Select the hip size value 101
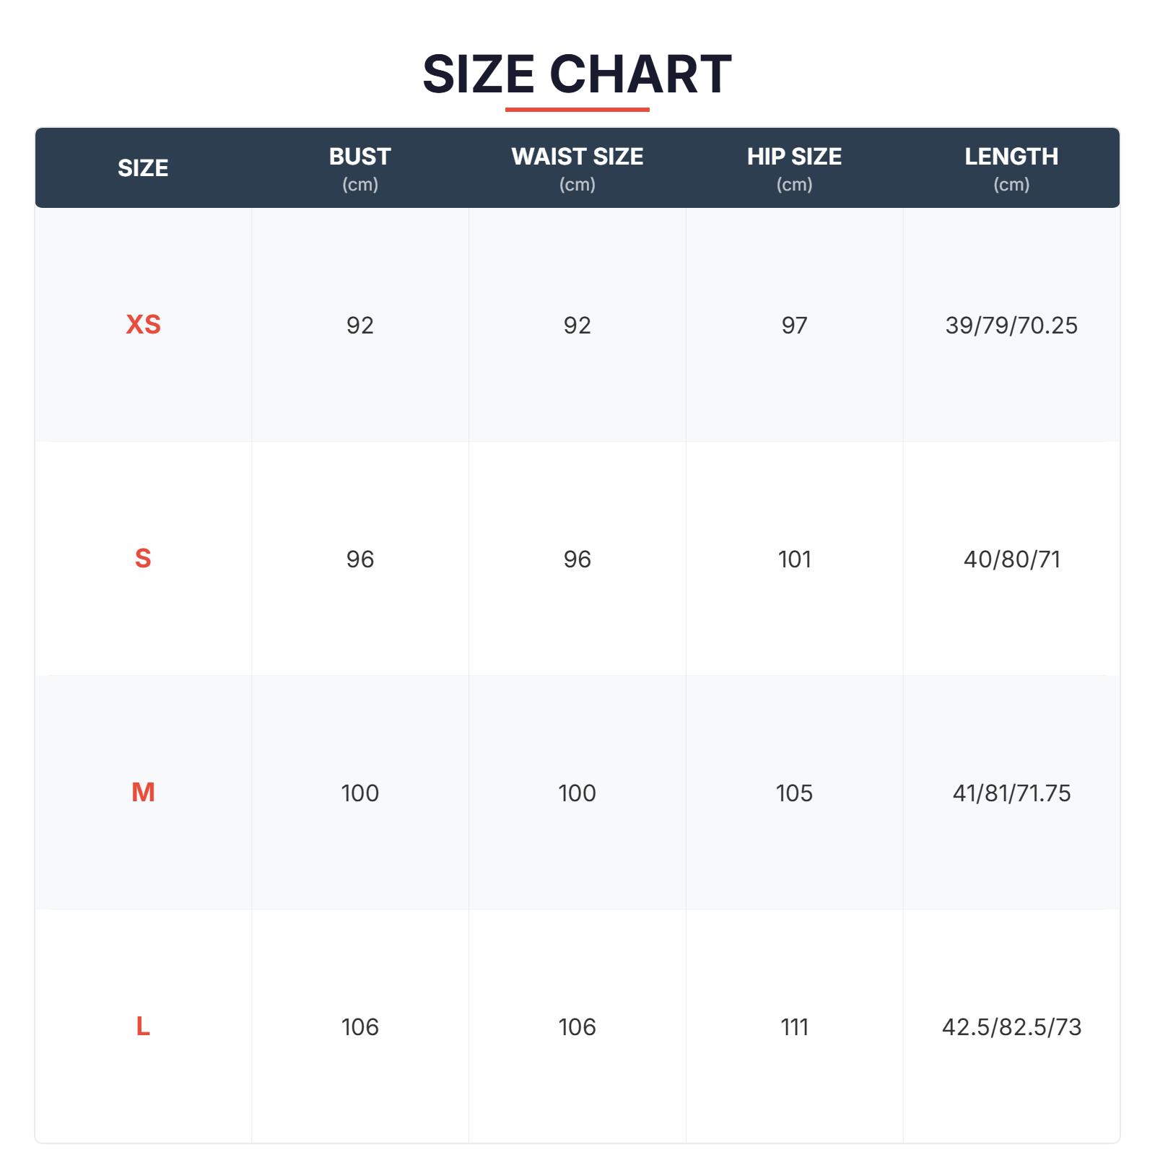The height and width of the screenshot is (1155, 1155). (x=794, y=559)
